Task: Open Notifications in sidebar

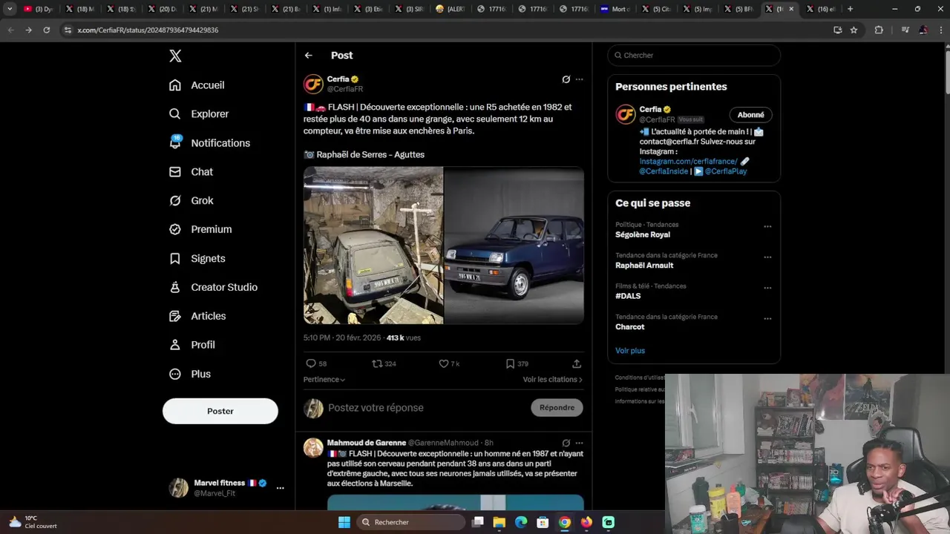Action: tap(209, 143)
